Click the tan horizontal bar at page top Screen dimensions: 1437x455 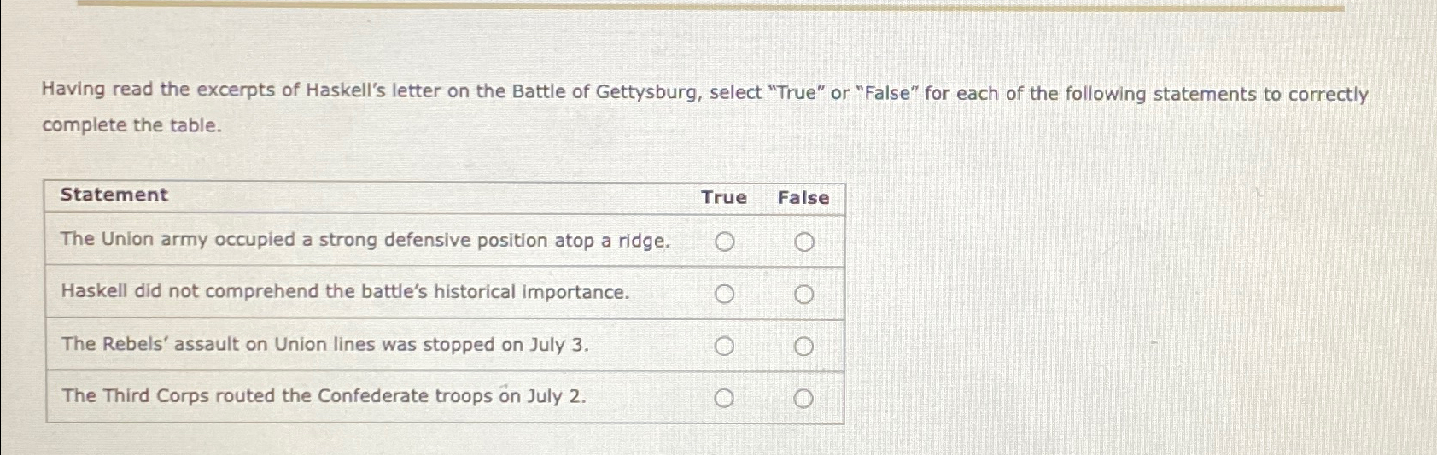(x=709, y=6)
